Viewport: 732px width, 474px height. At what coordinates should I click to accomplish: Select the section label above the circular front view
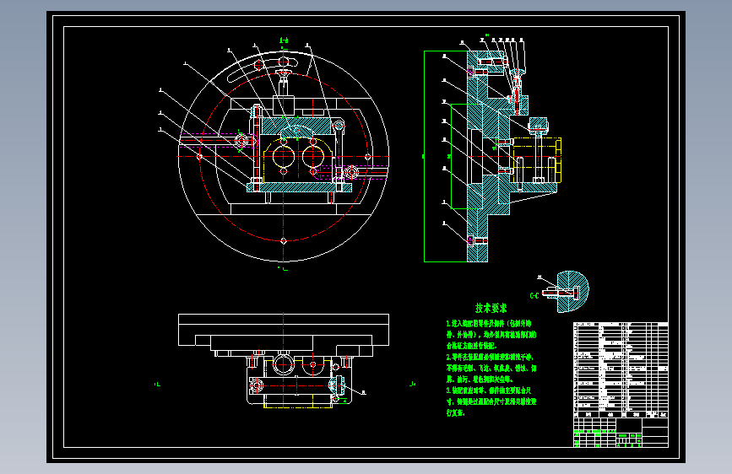click(x=284, y=40)
